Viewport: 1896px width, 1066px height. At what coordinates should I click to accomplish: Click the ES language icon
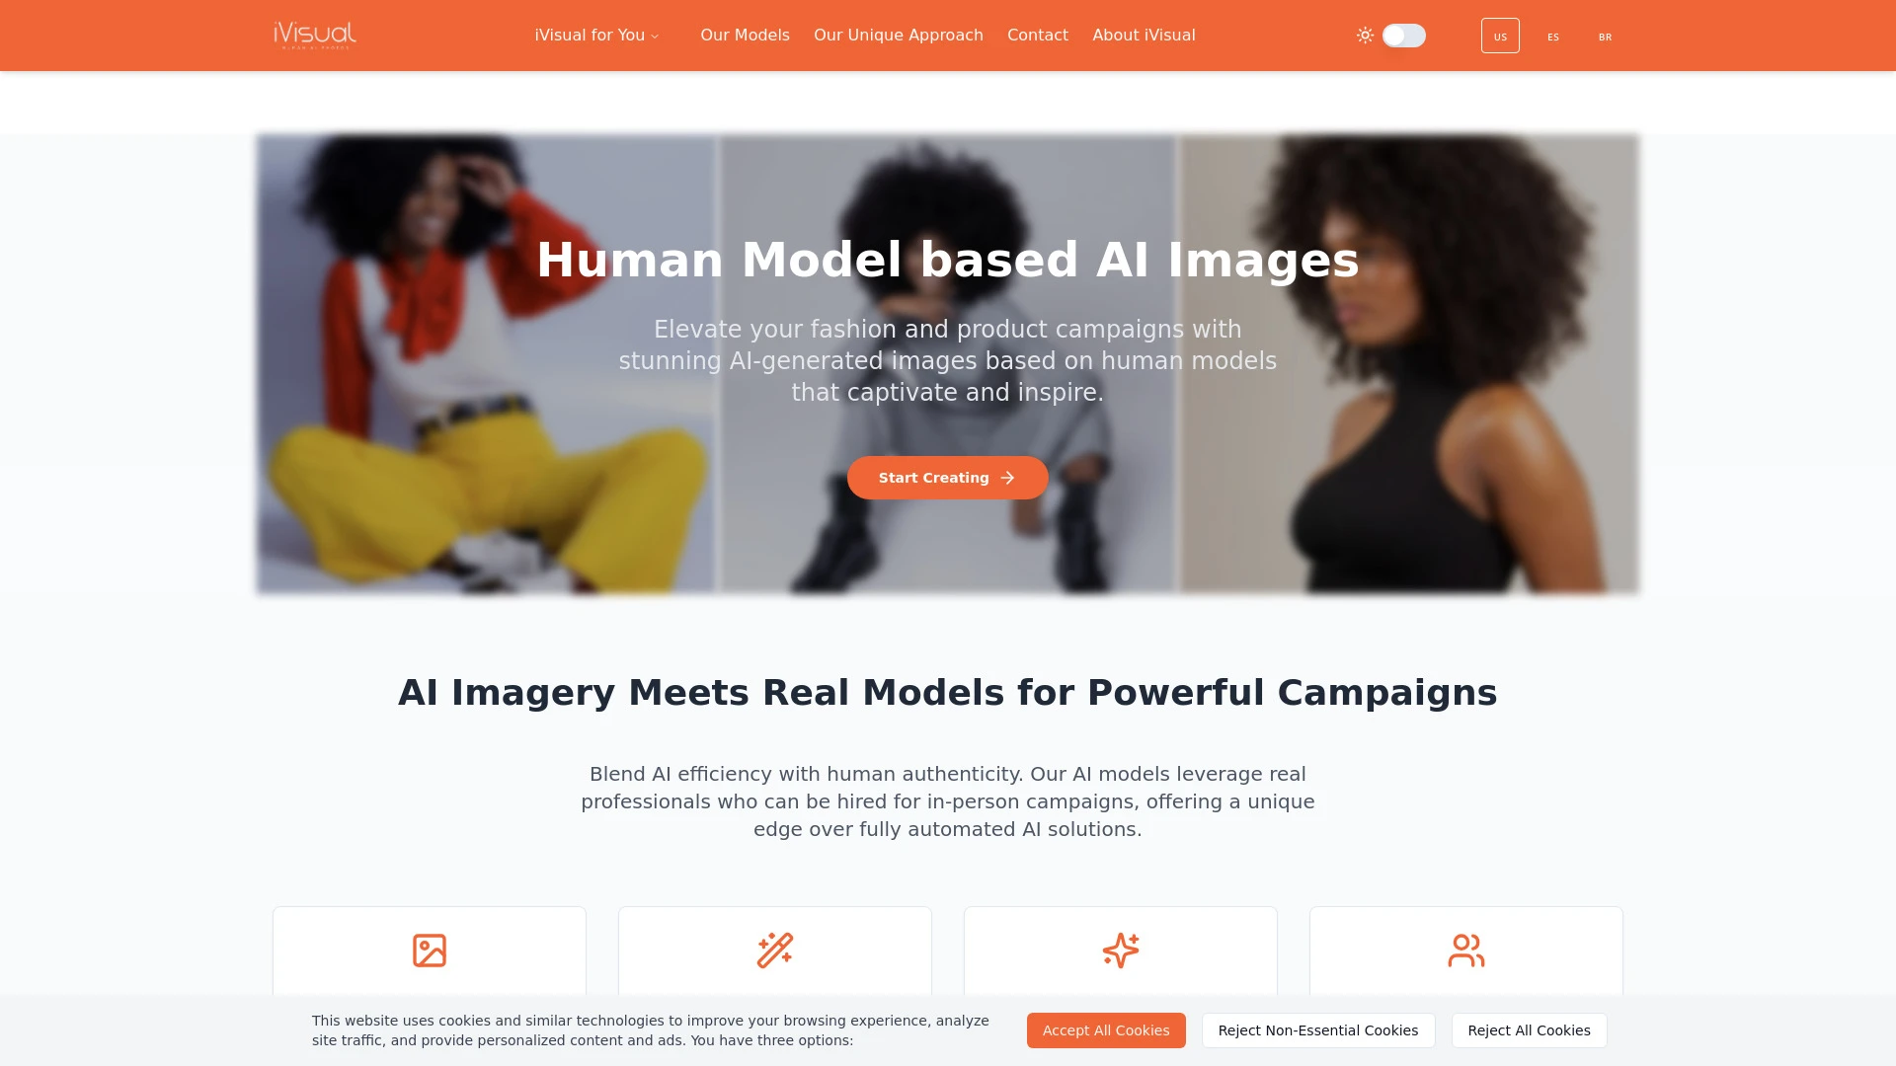click(x=1552, y=36)
